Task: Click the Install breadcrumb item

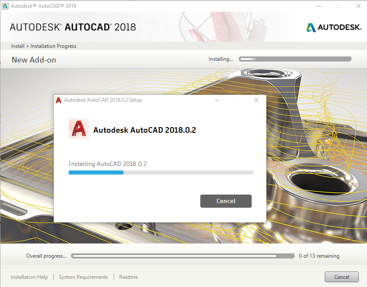Action: [18, 46]
